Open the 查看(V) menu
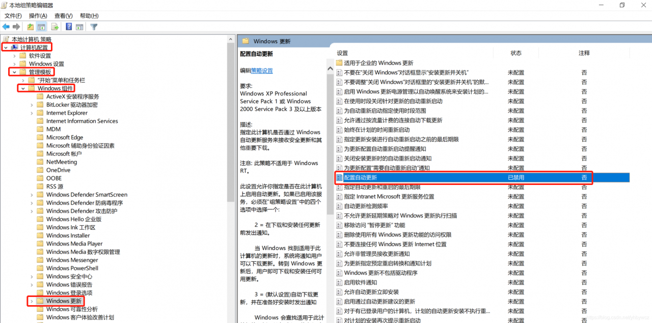 point(64,16)
